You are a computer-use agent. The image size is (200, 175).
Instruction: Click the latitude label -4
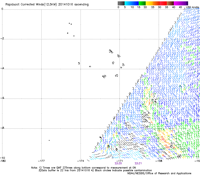pyautogui.click(x=2, y=68)
